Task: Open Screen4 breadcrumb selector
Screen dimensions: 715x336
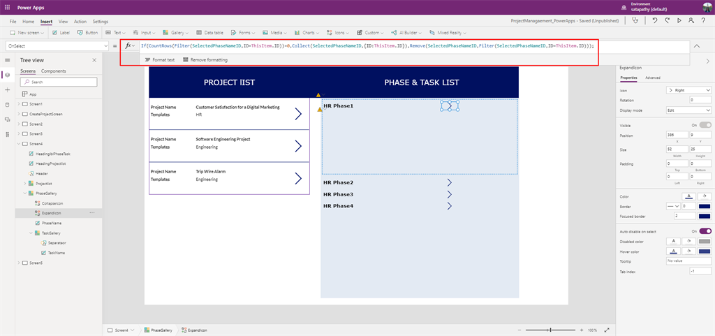Action: click(121, 330)
